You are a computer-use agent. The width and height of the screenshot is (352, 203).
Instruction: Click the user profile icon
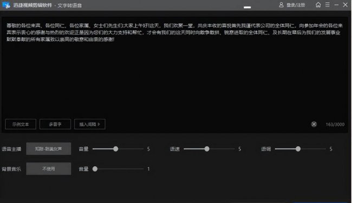pos(281,5)
